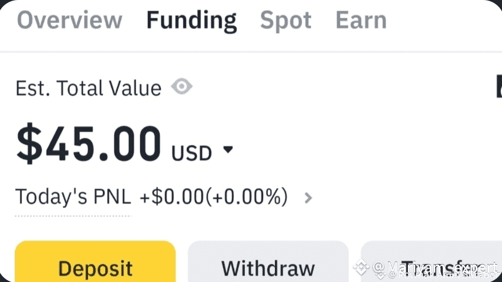Click the $45.00 total value amount
The height and width of the screenshot is (282, 502).
coord(89,144)
